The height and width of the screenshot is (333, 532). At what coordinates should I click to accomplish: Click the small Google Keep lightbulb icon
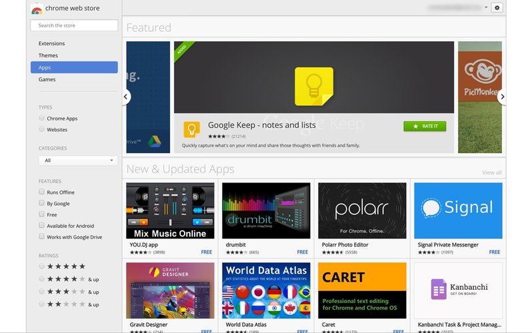[192, 130]
